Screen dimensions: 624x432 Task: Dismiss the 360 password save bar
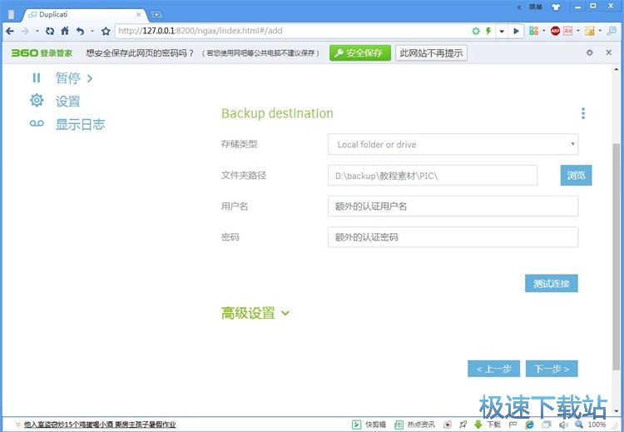[x=608, y=52]
